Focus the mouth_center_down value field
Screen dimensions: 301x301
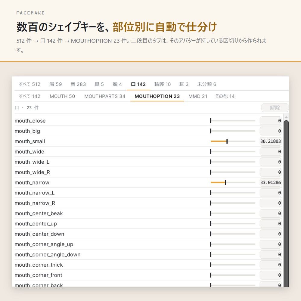click(x=271, y=234)
